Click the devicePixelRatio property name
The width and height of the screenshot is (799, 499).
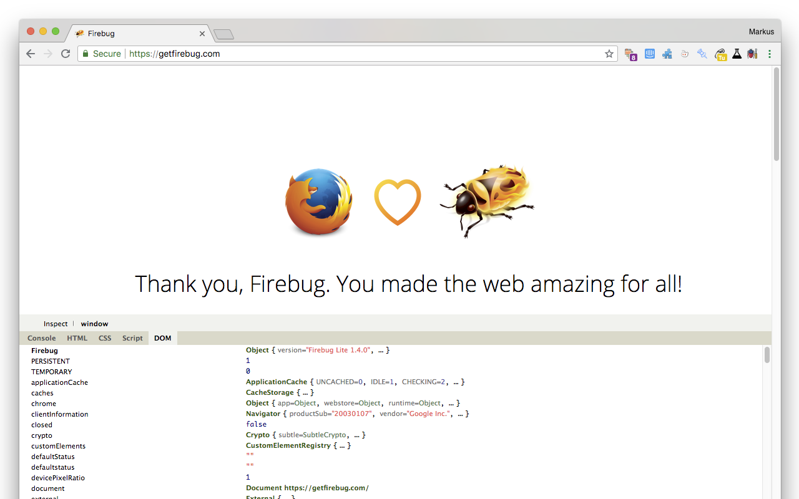coord(58,478)
